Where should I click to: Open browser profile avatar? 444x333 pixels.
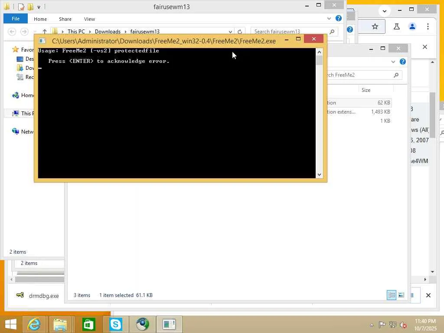[x=412, y=26]
